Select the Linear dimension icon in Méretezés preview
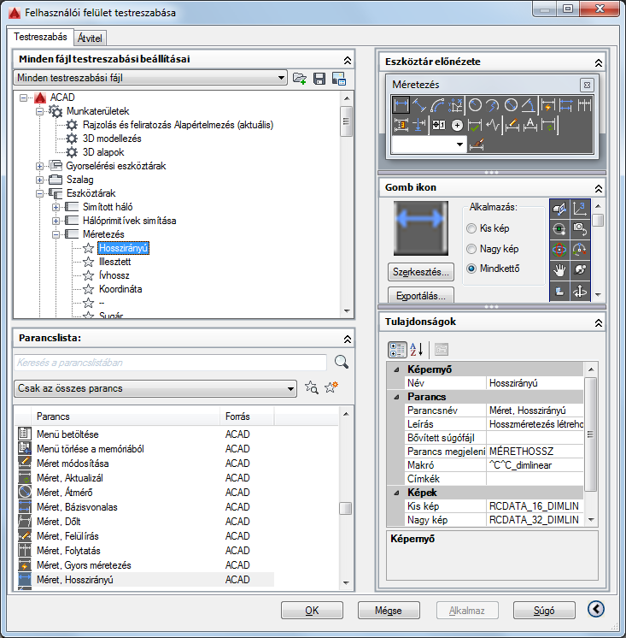626x638 pixels. pyautogui.click(x=401, y=105)
